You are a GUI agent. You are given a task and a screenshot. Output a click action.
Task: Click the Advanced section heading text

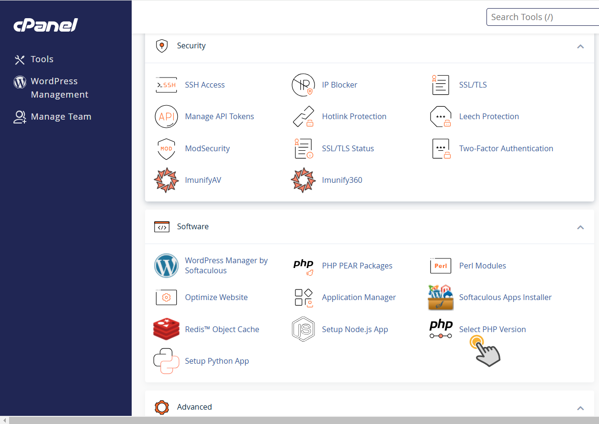pos(194,407)
